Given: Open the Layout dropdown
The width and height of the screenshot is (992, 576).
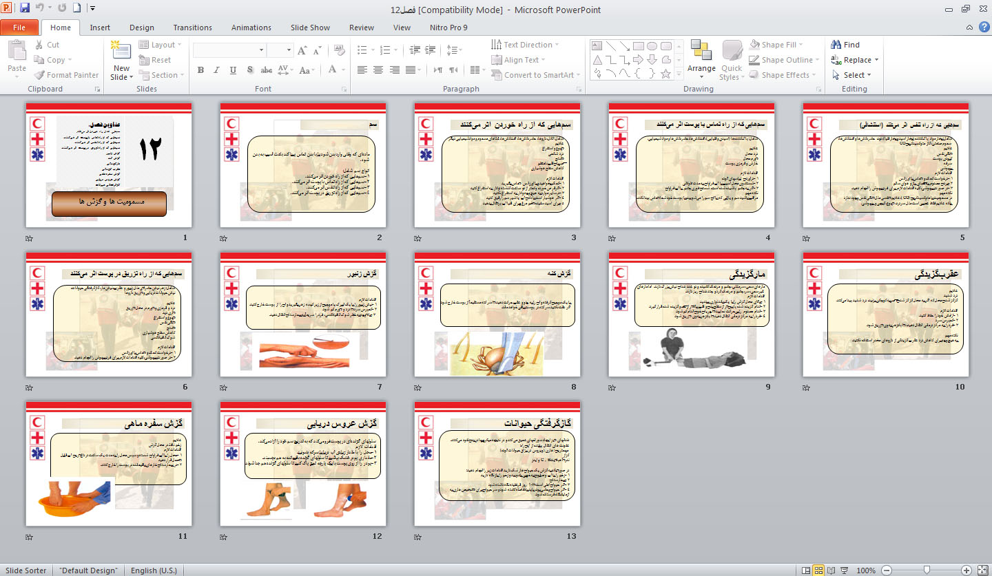Looking at the screenshot, I should (161, 45).
